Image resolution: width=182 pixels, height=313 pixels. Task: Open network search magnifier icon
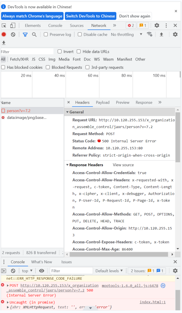[x=34, y=35]
